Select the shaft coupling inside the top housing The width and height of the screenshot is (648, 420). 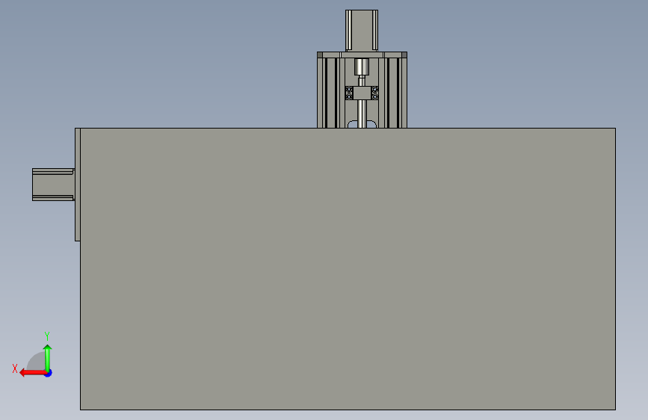[x=362, y=67]
